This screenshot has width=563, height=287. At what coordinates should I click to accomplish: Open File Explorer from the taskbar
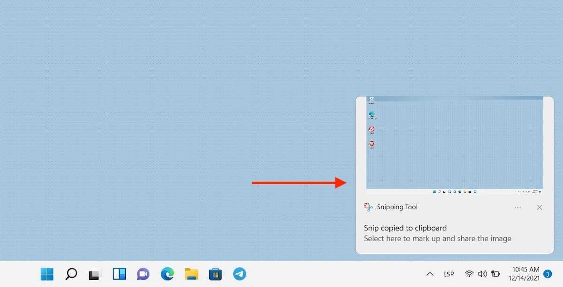pyautogui.click(x=191, y=274)
